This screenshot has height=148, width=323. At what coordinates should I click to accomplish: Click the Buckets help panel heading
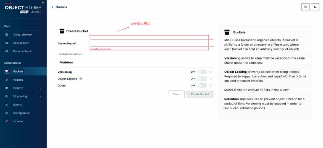[x=239, y=32]
